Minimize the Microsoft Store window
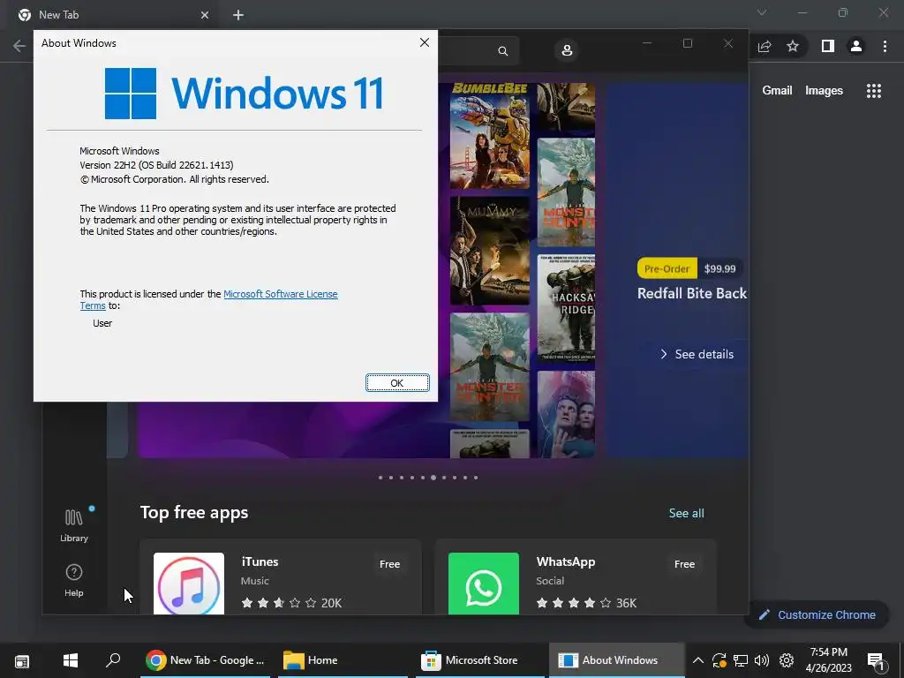Image resolution: width=904 pixels, height=678 pixels. pos(647,43)
